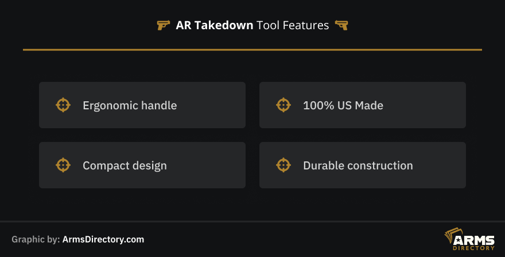This screenshot has width=505, height=257.
Task: Select the 100% US Made text
Action: pyautogui.click(x=343, y=105)
